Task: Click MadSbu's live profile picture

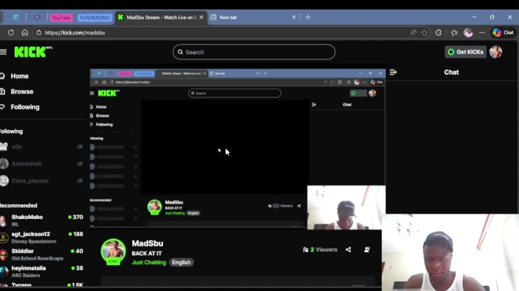Action: coord(113,251)
